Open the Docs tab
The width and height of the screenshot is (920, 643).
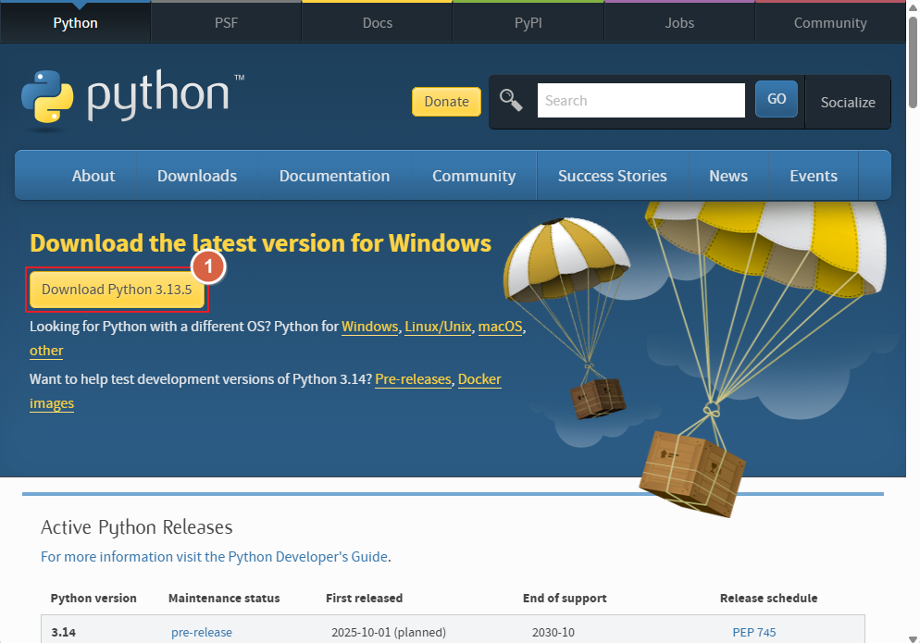pyautogui.click(x=378, y=23)
